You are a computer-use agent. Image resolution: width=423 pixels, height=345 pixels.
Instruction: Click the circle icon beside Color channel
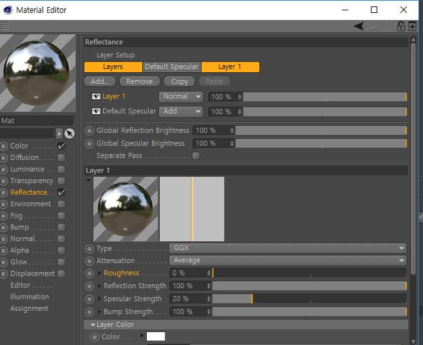click(x=3, y=146)
